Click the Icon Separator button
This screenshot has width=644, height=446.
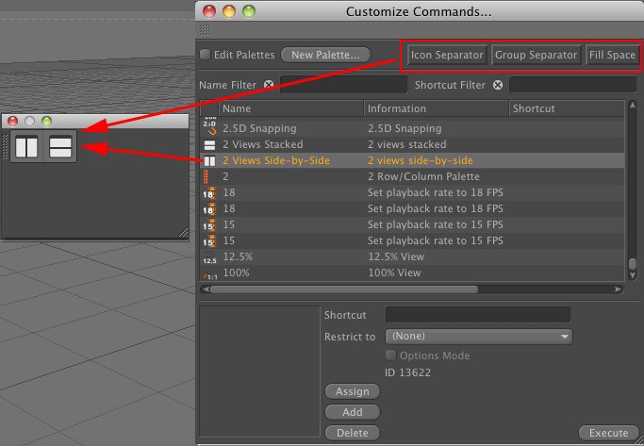coord(447,55)
